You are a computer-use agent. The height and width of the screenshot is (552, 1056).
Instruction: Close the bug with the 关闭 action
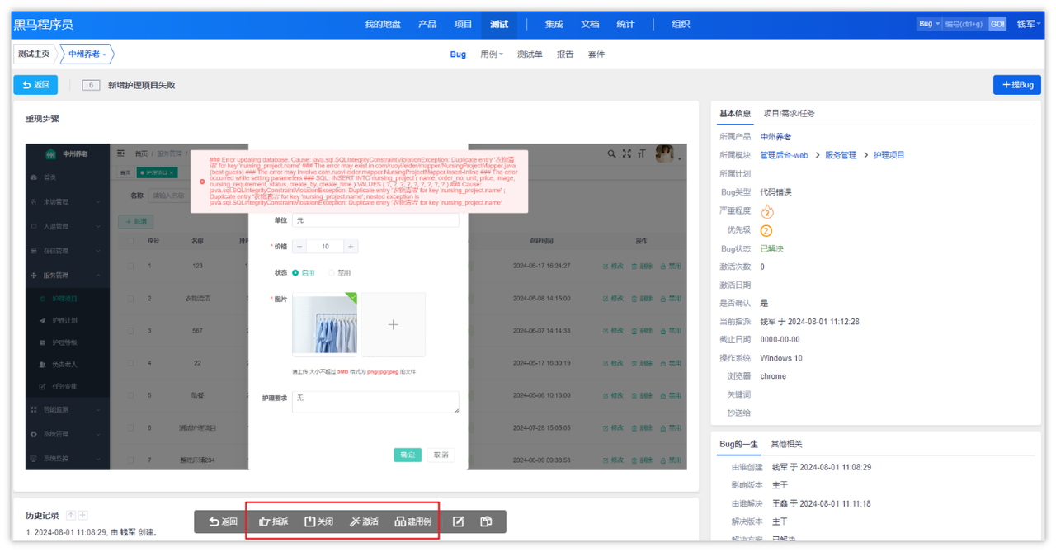pos(319,521)
